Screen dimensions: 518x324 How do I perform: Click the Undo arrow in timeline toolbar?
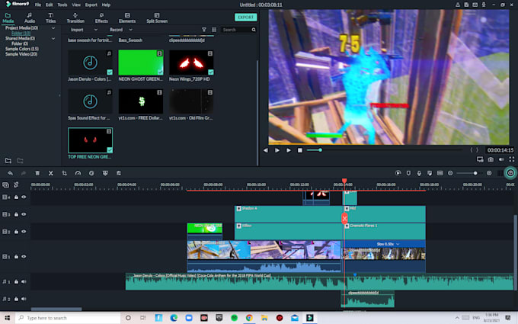click(x=10, y=173)
